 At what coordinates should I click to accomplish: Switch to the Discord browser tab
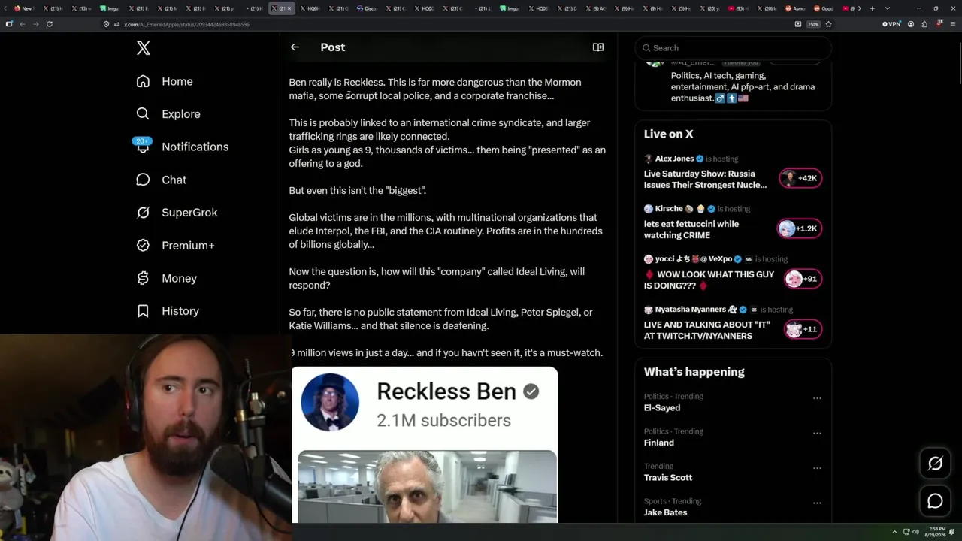click(x=368, y=8)
